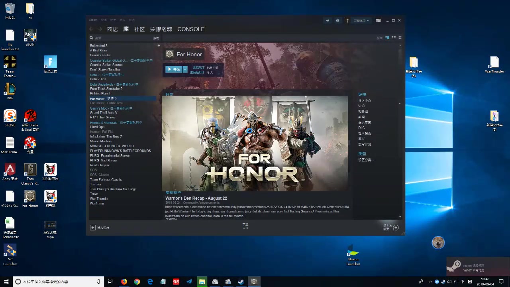Click the magnifier icon in library search
510x287 pixels.
click(x=92, y=38)
